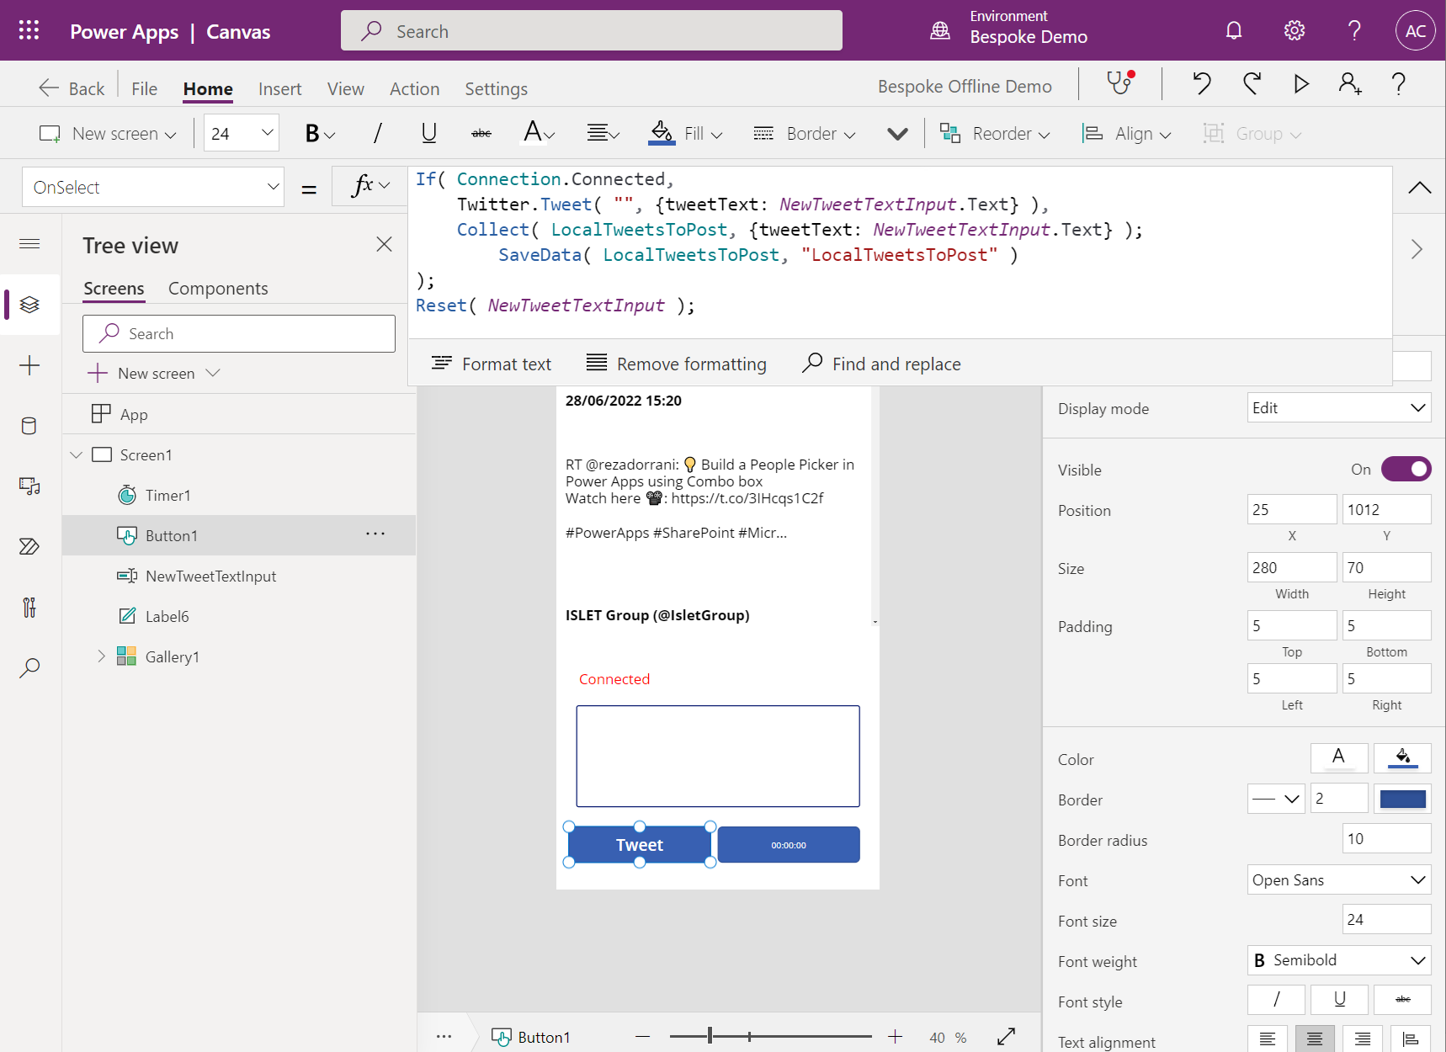Viewport: 1446px width, 1052px height.
Task: Open Font Open Sans dropdown
Action: pyautogui.click(x=1339, y=879)
